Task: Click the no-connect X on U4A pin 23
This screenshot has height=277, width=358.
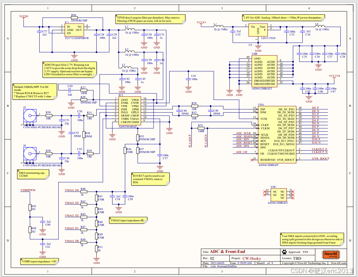Action: click(x=252, y=160)
